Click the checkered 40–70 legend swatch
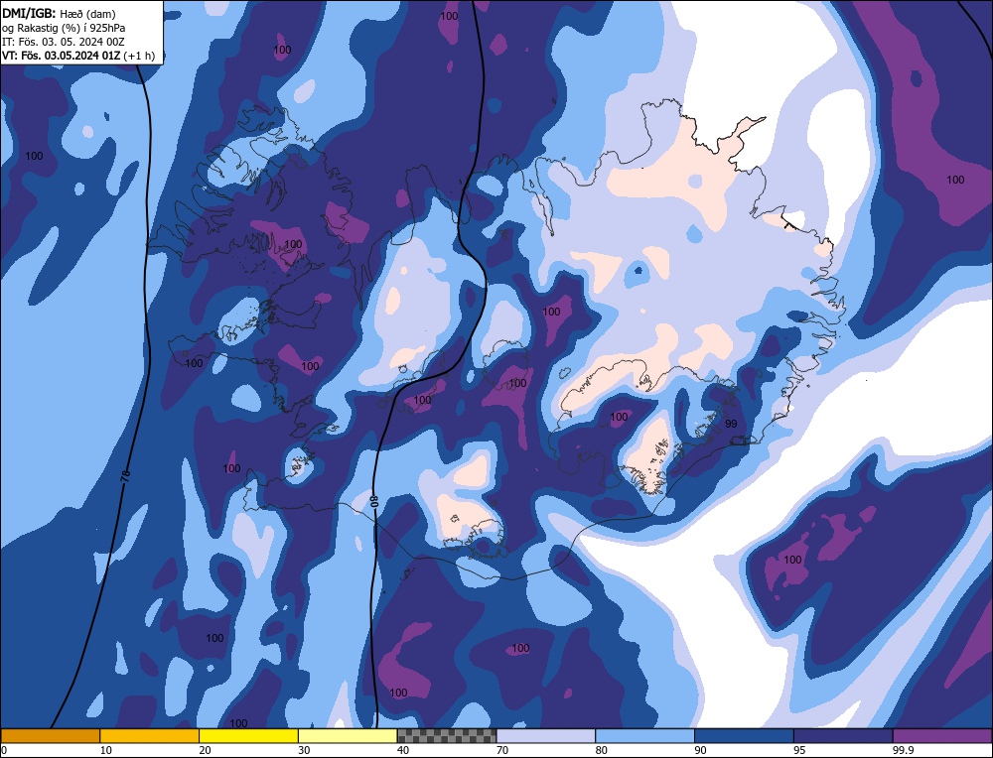 pyautogui.click(x=447, y=735)
